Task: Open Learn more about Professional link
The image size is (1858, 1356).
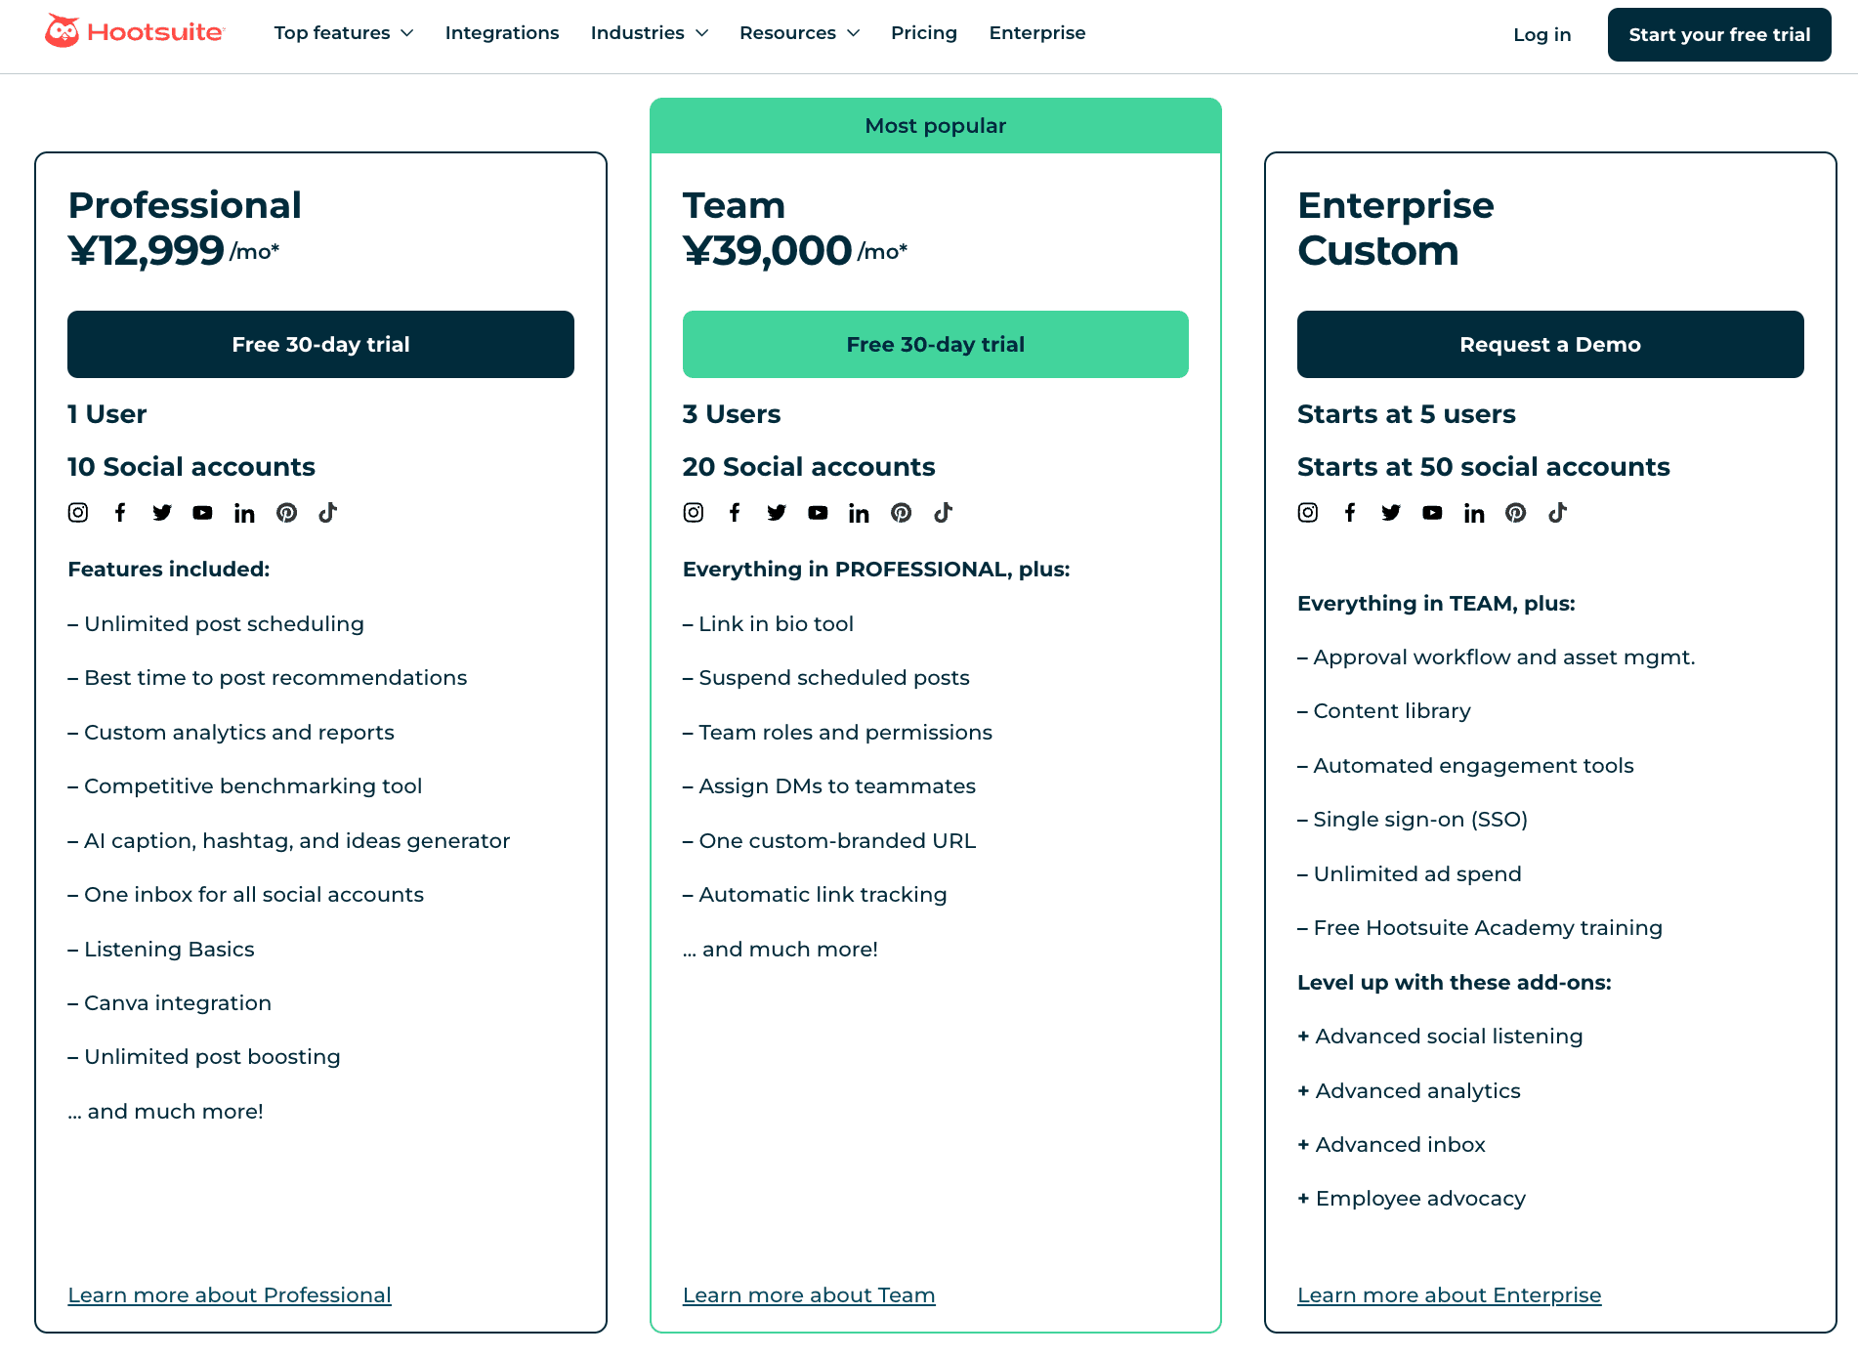Action: pos(230,1295)
